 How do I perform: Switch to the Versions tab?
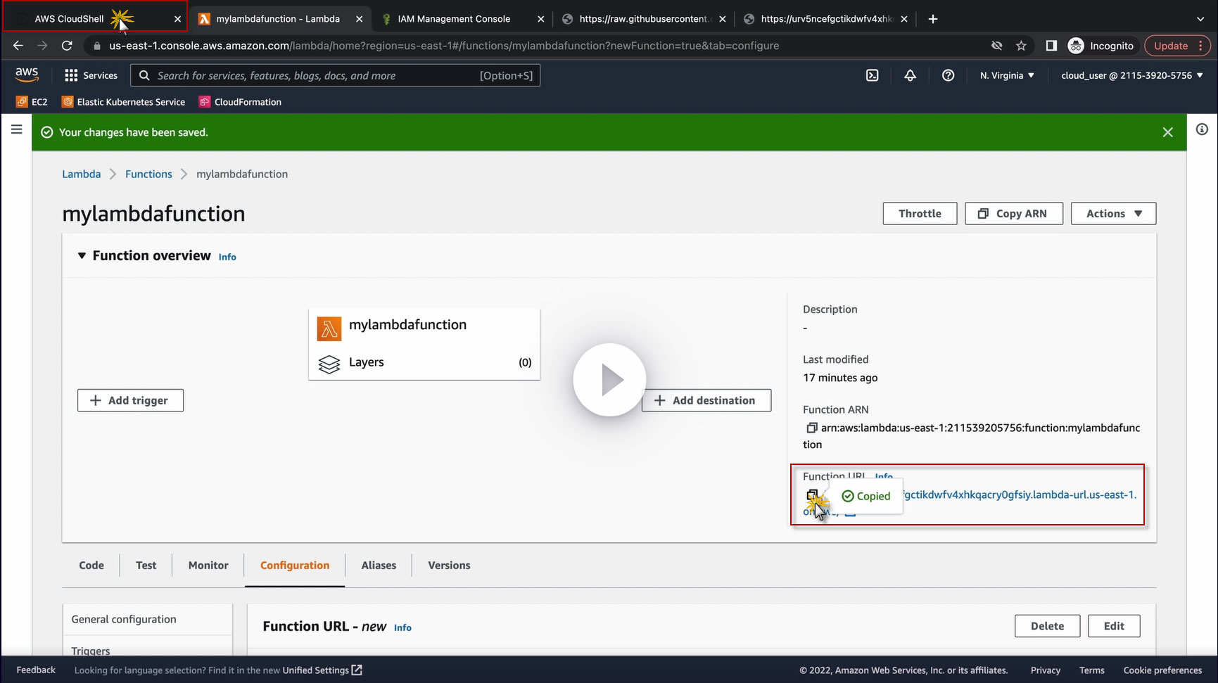pyautogui.click(x=449, y=566)
